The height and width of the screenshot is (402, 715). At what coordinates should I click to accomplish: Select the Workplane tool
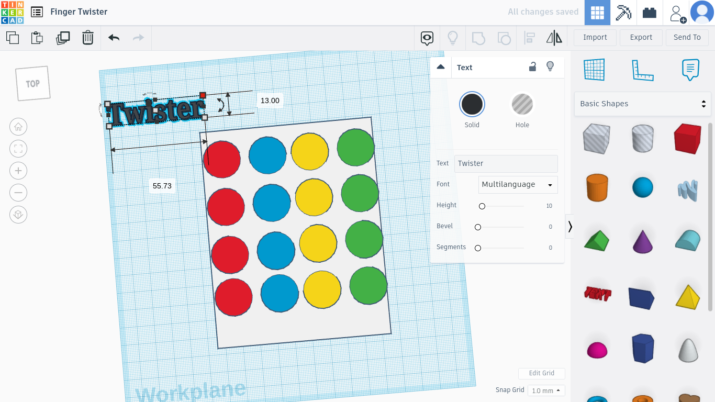594,70
